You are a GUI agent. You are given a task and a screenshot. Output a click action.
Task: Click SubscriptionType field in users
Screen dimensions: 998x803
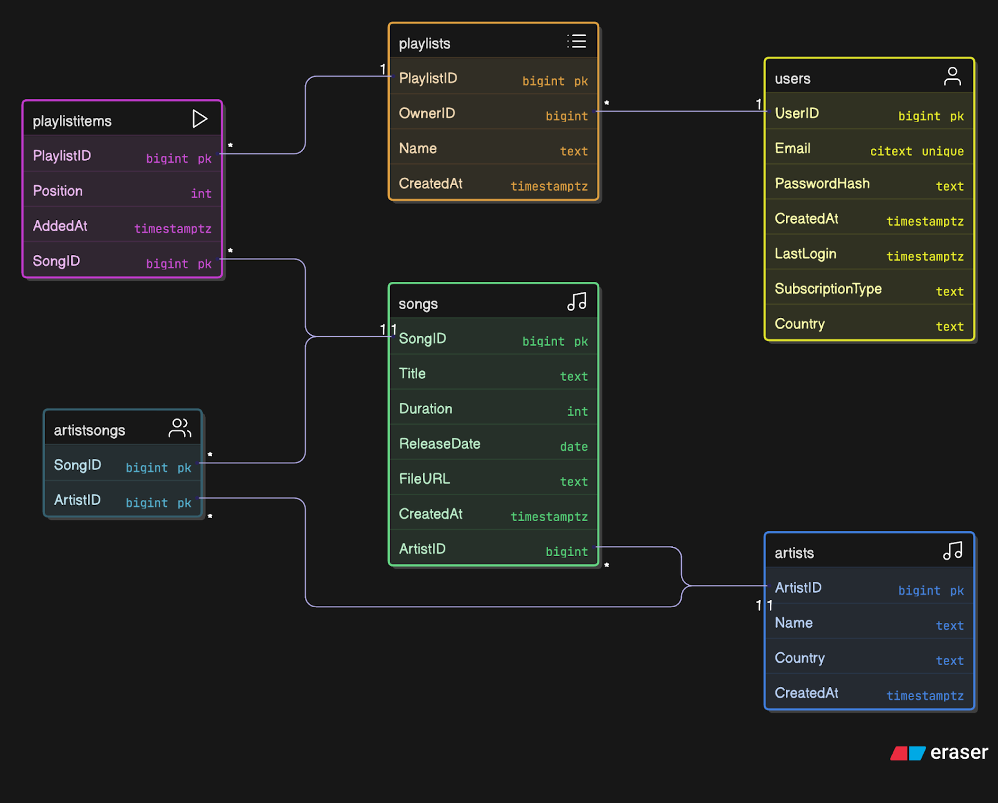(870, 287)
